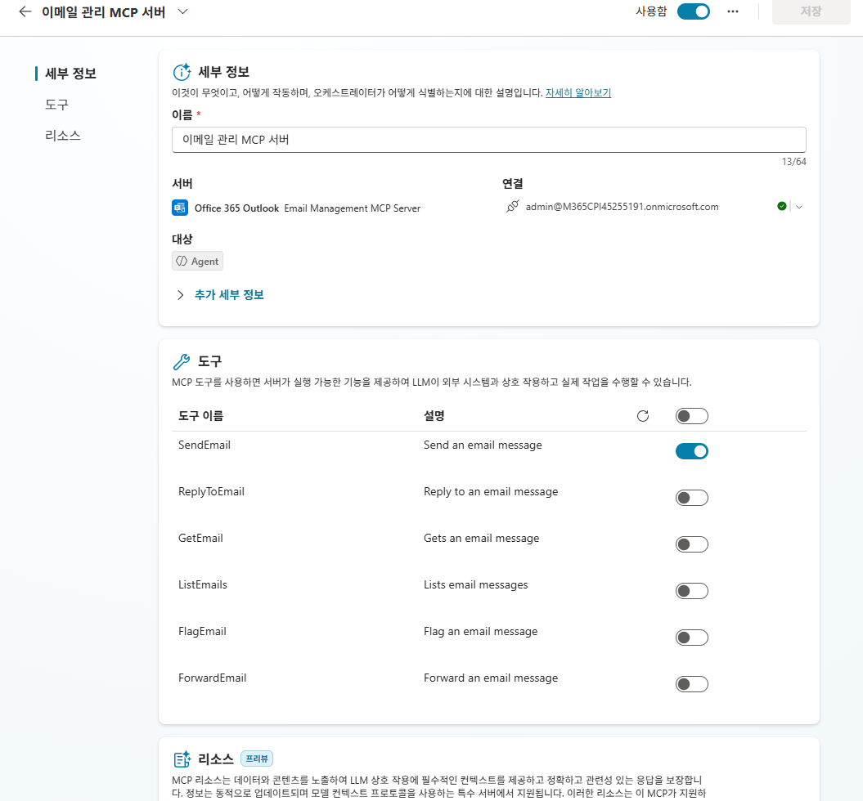This screenshot has height=801, width=863.
Task: Open the 자세히 알아보기 link
Action: 578,93
